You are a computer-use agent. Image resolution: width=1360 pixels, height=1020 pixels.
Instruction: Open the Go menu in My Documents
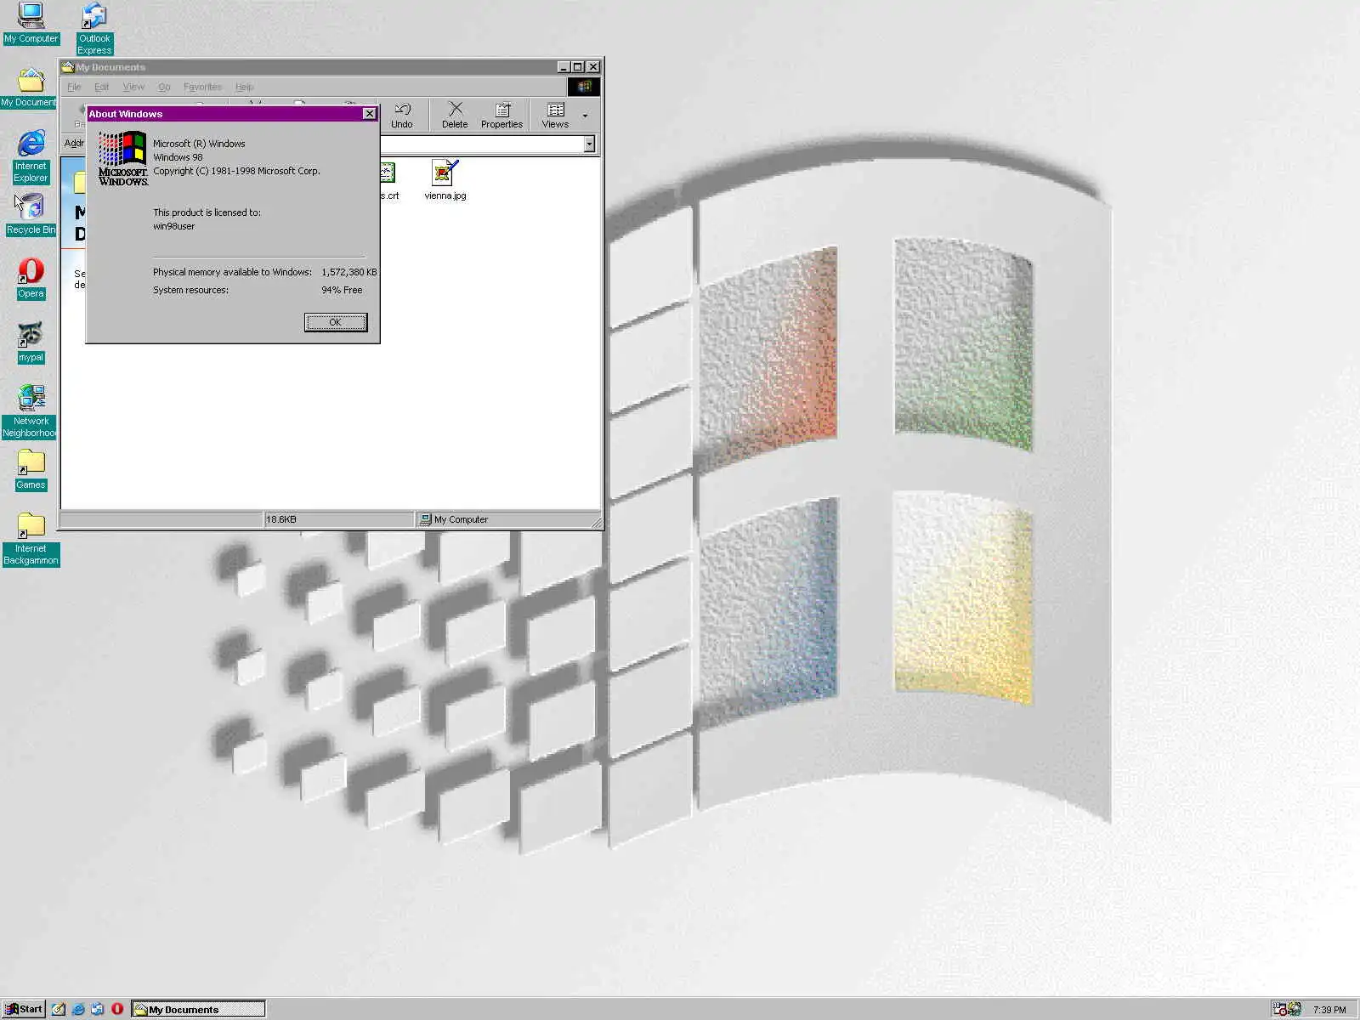[164, 87]
